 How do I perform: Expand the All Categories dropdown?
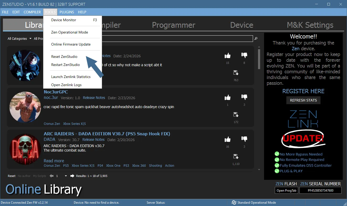[19, 39]
